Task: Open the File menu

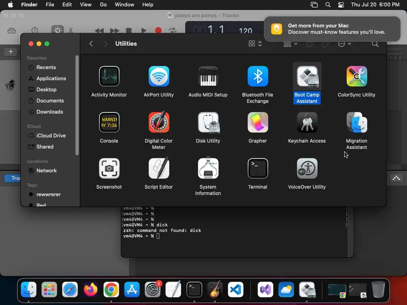Action: pyautogui.click(x=50, y=5)
